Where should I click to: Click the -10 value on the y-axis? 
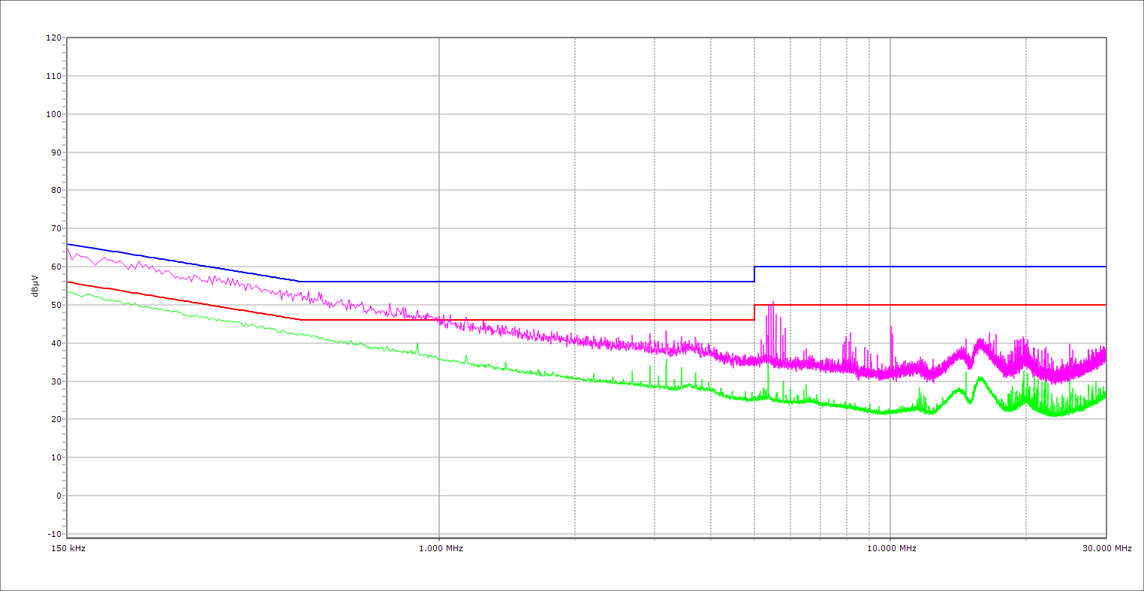[53, 534]
